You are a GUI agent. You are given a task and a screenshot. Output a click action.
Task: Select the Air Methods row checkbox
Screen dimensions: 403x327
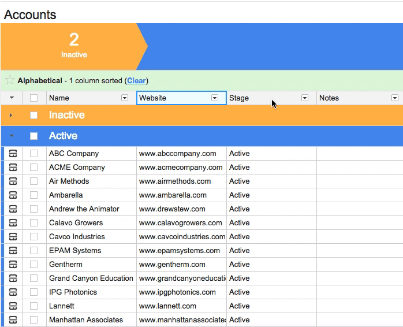coord(33,181)
